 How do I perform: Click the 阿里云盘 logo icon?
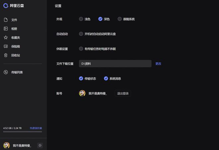click(x=6, y=6)
